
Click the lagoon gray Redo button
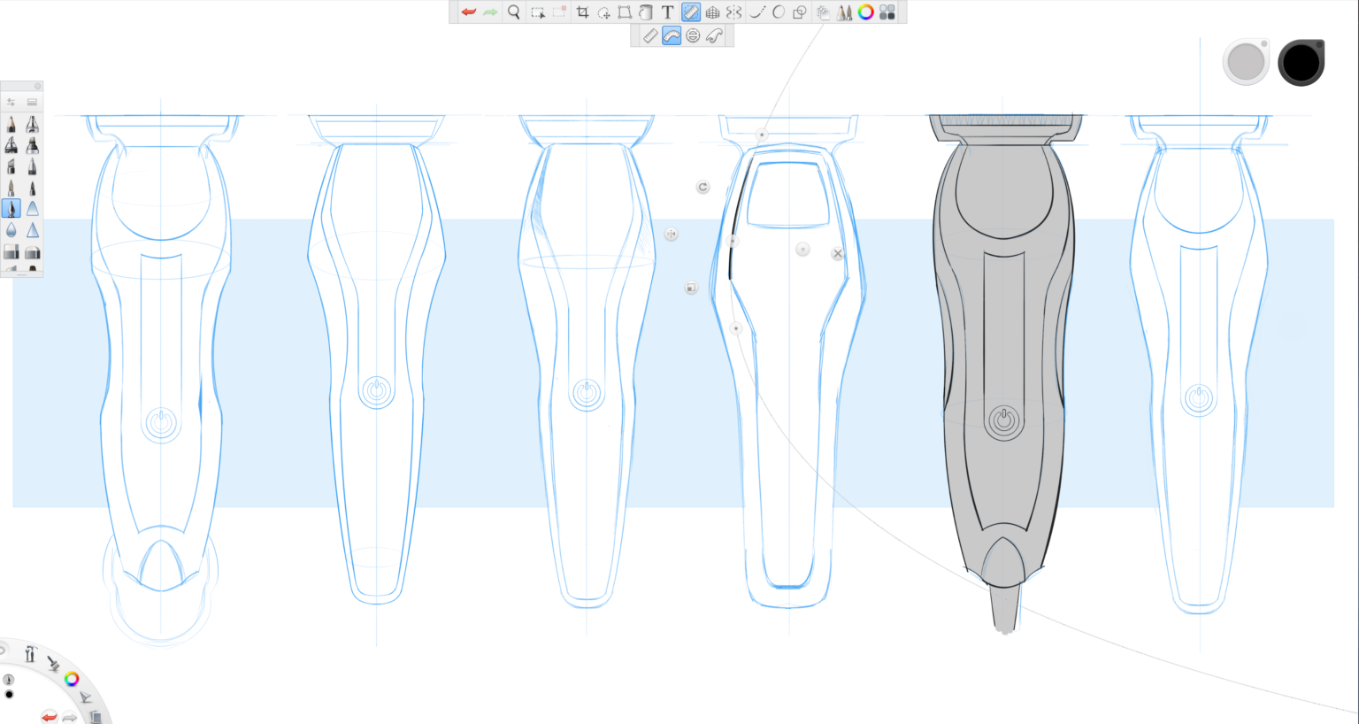pyautogui.click(x=69, y=716)
